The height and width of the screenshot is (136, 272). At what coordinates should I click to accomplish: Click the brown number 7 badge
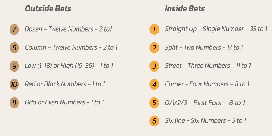[x=14, y=29]
